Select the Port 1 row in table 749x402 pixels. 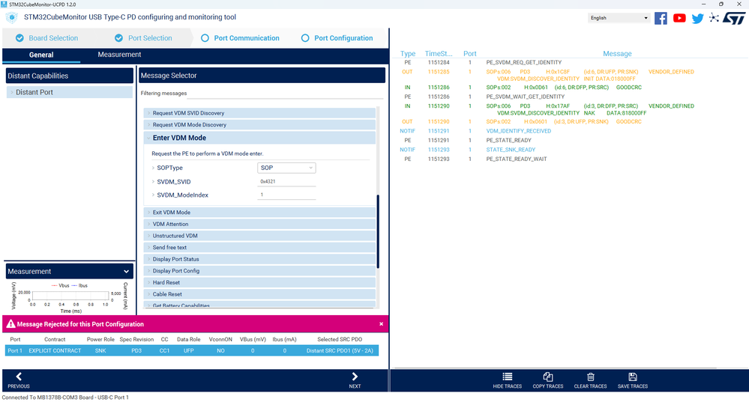point(192,350)
